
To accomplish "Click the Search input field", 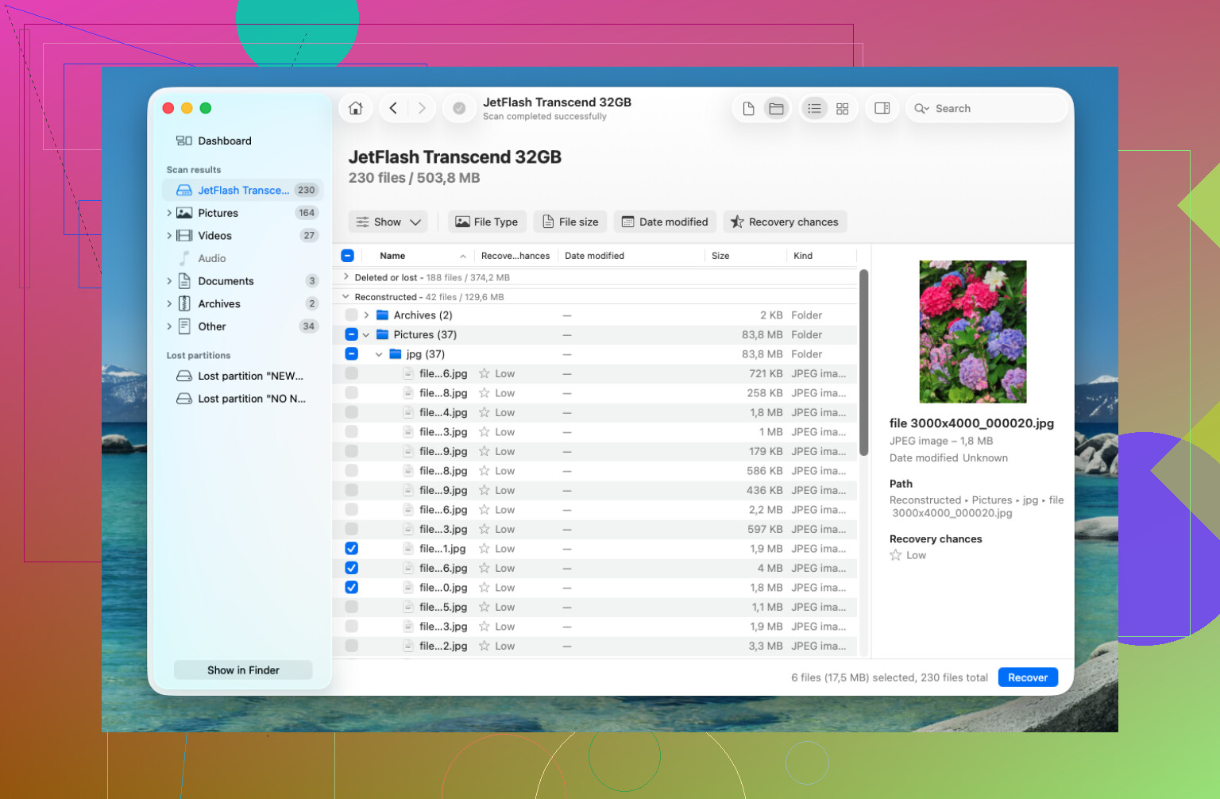I will pos(986,109).
